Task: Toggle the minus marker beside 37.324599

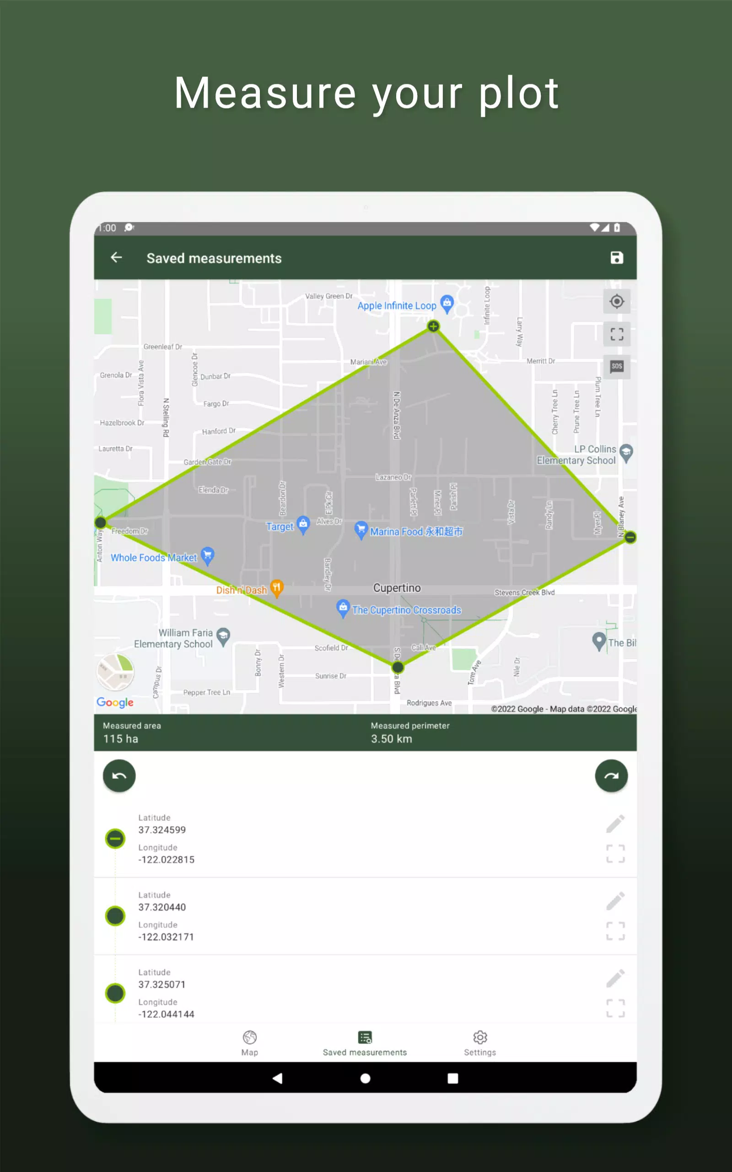Action: pyautogui.click(x=115, y=838)
